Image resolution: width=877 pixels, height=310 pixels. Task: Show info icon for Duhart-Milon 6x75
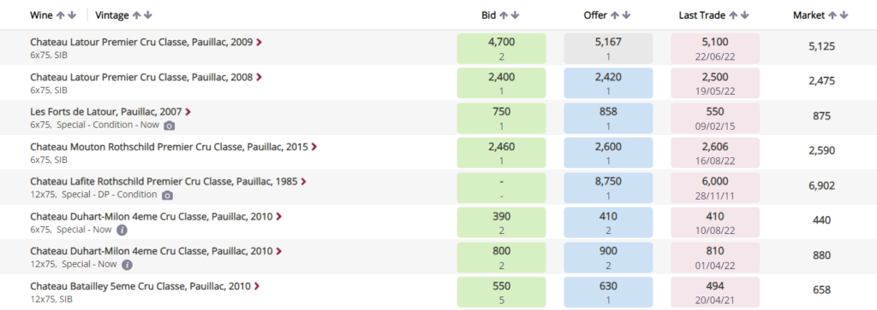[x=122, y=230]
